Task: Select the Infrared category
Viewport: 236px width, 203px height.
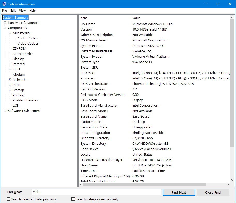Action: pyautogui.click(x=18, y=64)
